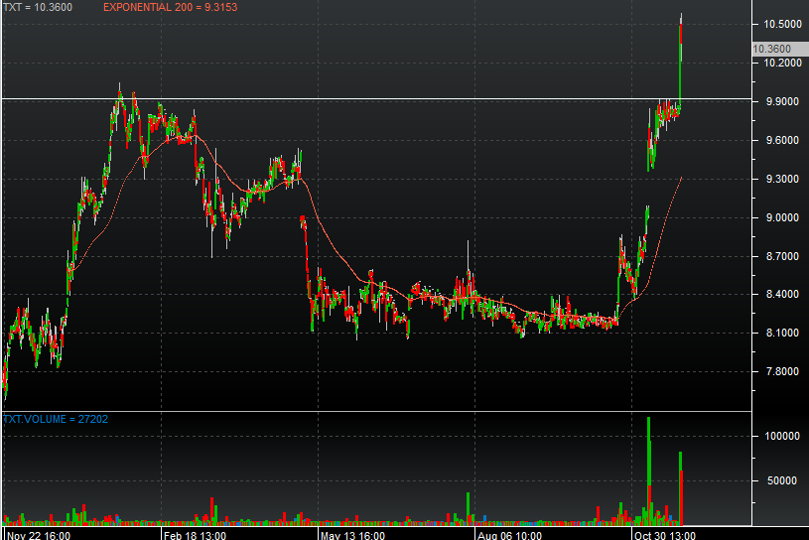Select the Aug 06 10:00 time marker

coord(510,534)
